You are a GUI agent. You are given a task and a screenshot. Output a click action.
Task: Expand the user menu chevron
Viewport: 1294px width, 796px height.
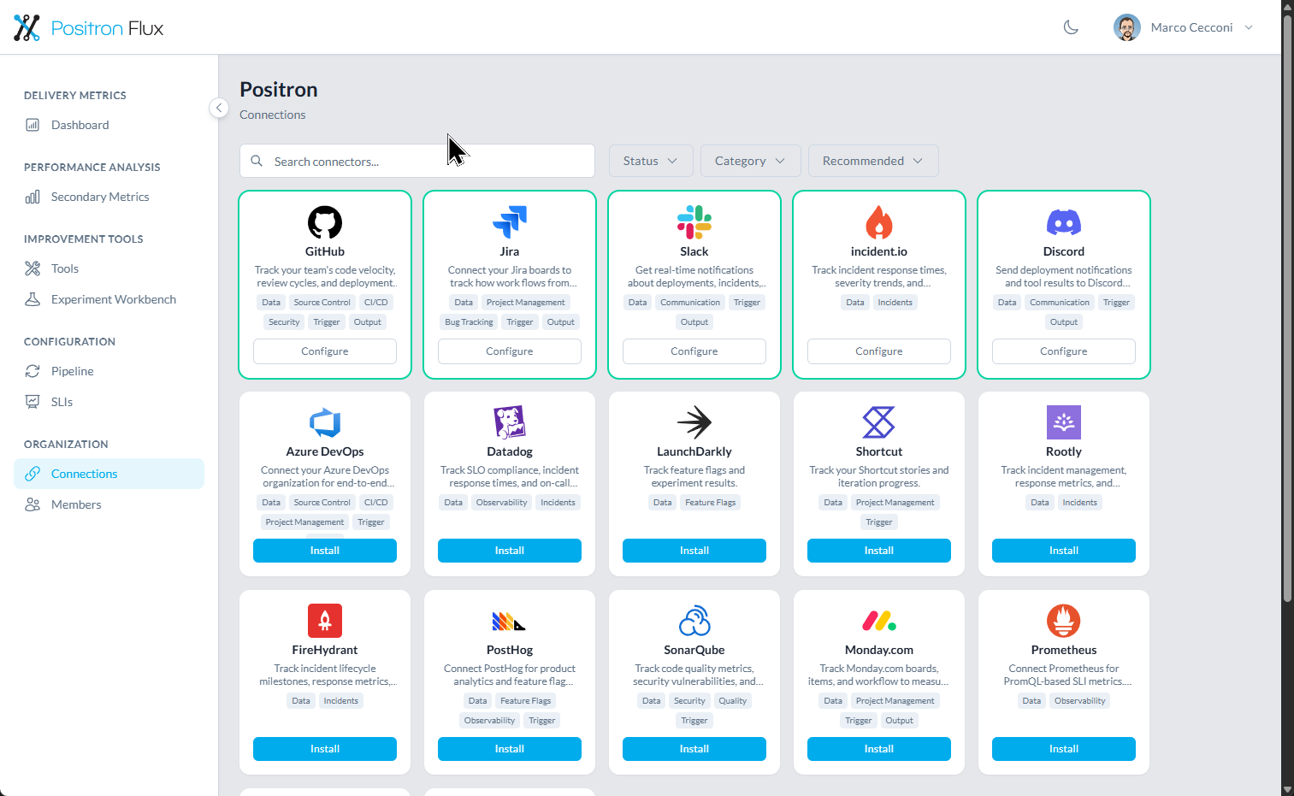(1249, 27)
